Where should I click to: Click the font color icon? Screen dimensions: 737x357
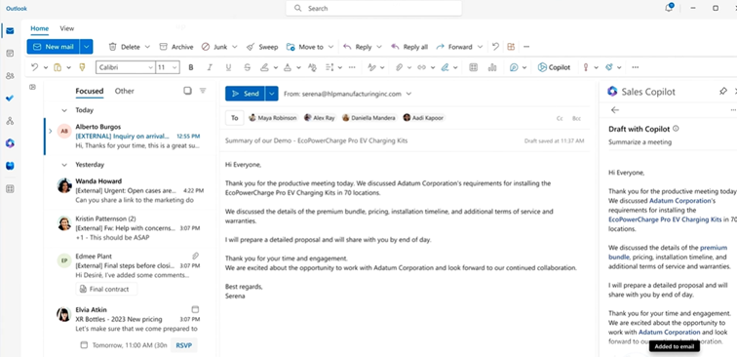coord(288,67)
